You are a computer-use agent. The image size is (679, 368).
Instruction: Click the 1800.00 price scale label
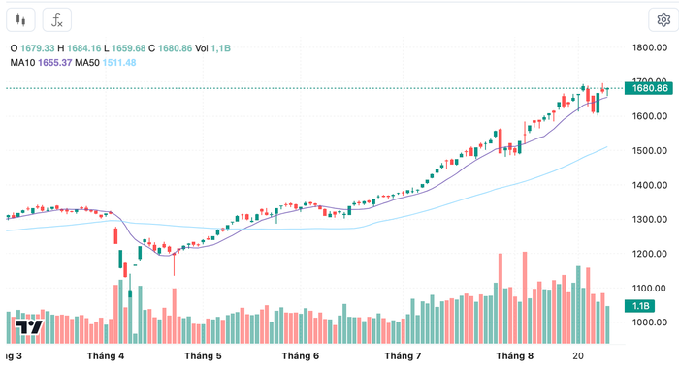point(650,47)
